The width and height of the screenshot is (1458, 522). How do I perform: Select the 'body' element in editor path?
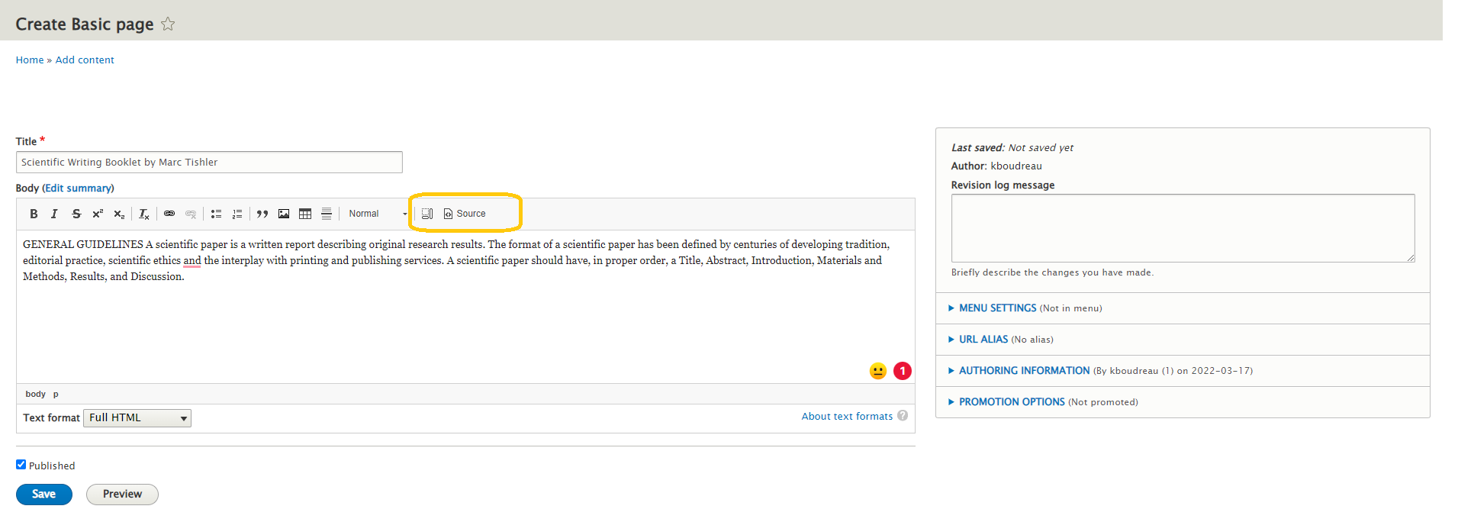[x=36, y=395]
